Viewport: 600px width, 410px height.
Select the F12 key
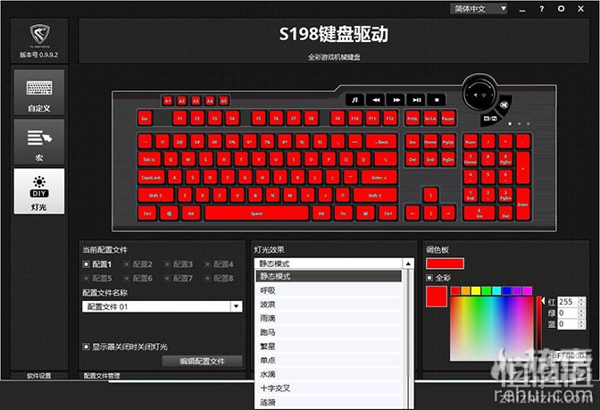click(x=390, y=119)
